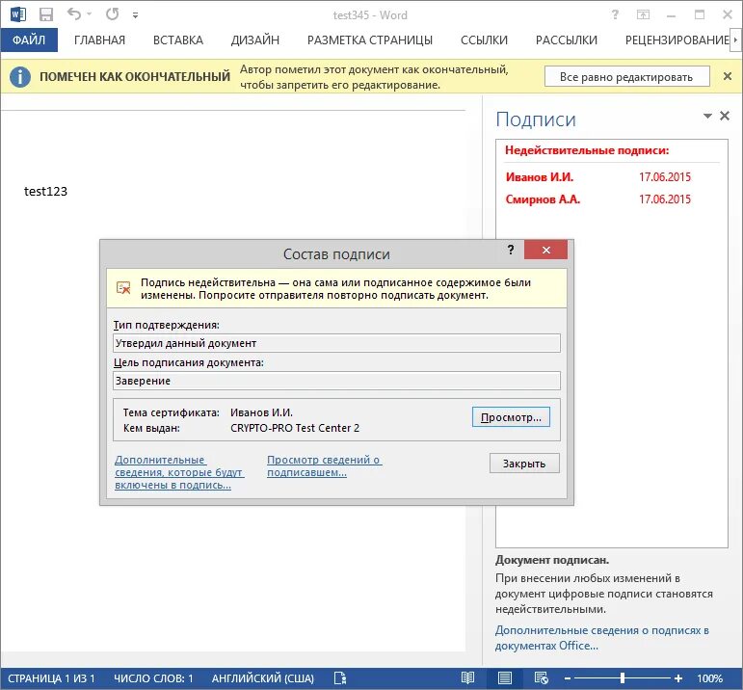Click the zoom slider handle
This screenshot has width=743, height=690.
coord(623,678)
